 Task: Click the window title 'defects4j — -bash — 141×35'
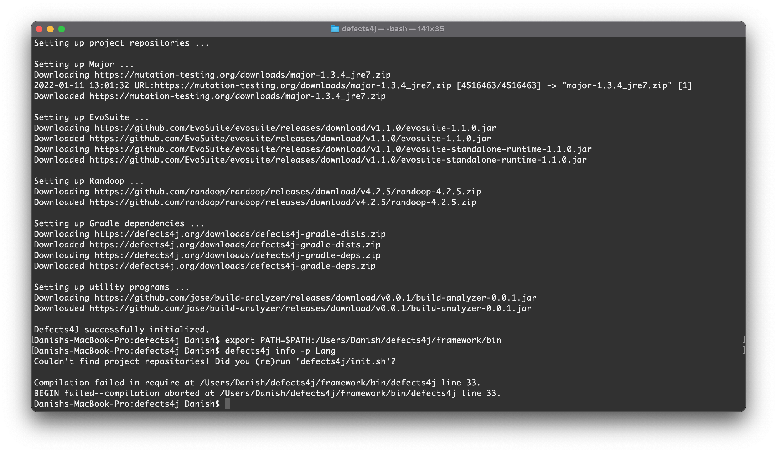392,29
